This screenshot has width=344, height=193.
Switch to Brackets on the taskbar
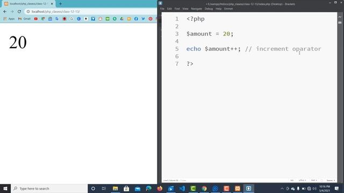(248, 188)
